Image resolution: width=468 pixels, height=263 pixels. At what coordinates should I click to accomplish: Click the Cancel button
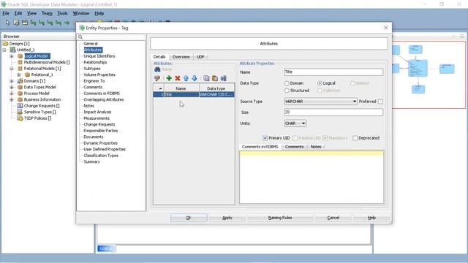pyautogui.click(x=333, y=218)
